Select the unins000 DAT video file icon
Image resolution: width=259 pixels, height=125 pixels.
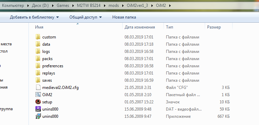pyautogui.click(x=38, y=109)
